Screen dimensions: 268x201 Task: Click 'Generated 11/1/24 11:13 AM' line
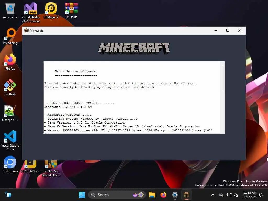68,107
